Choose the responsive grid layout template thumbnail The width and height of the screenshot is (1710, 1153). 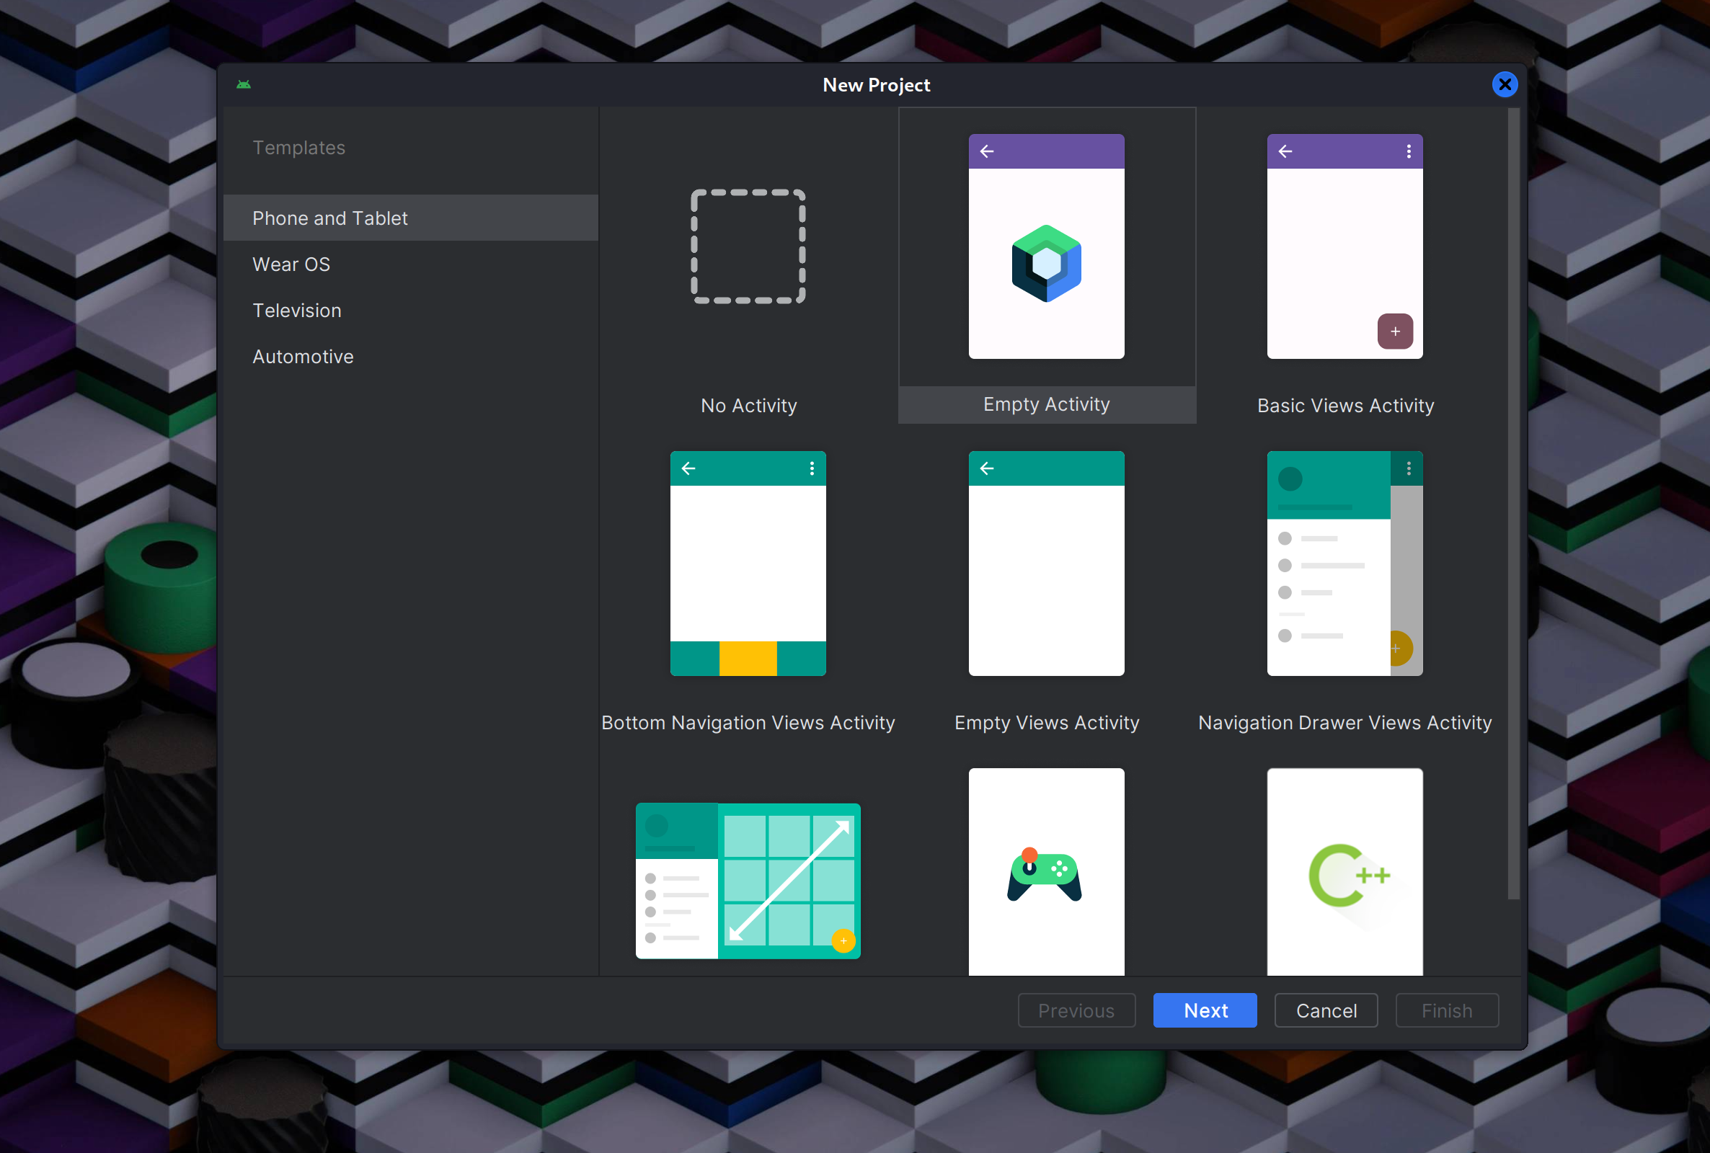(748, 880)
